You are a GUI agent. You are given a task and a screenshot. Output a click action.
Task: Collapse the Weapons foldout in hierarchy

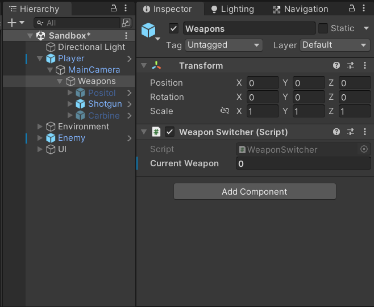(x=60, y=81)
